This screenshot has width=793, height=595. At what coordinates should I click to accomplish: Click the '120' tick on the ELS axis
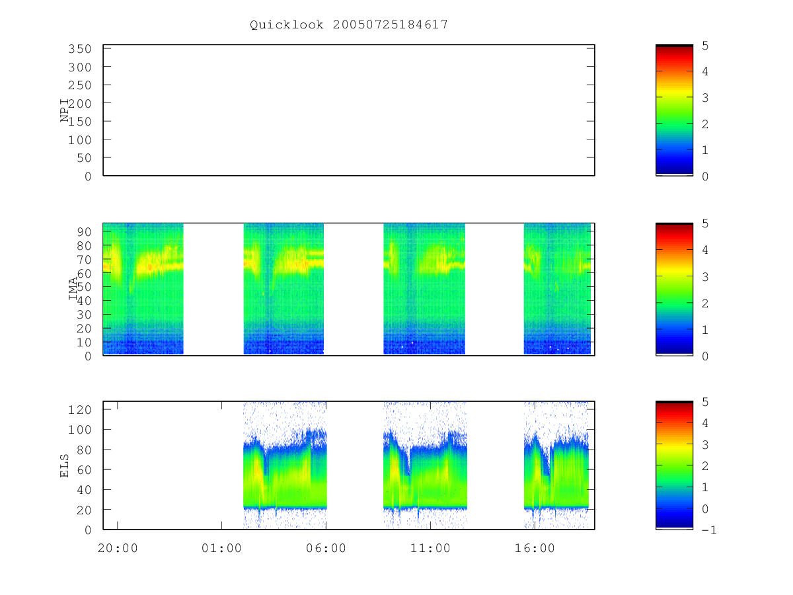[x=81, y=409]
